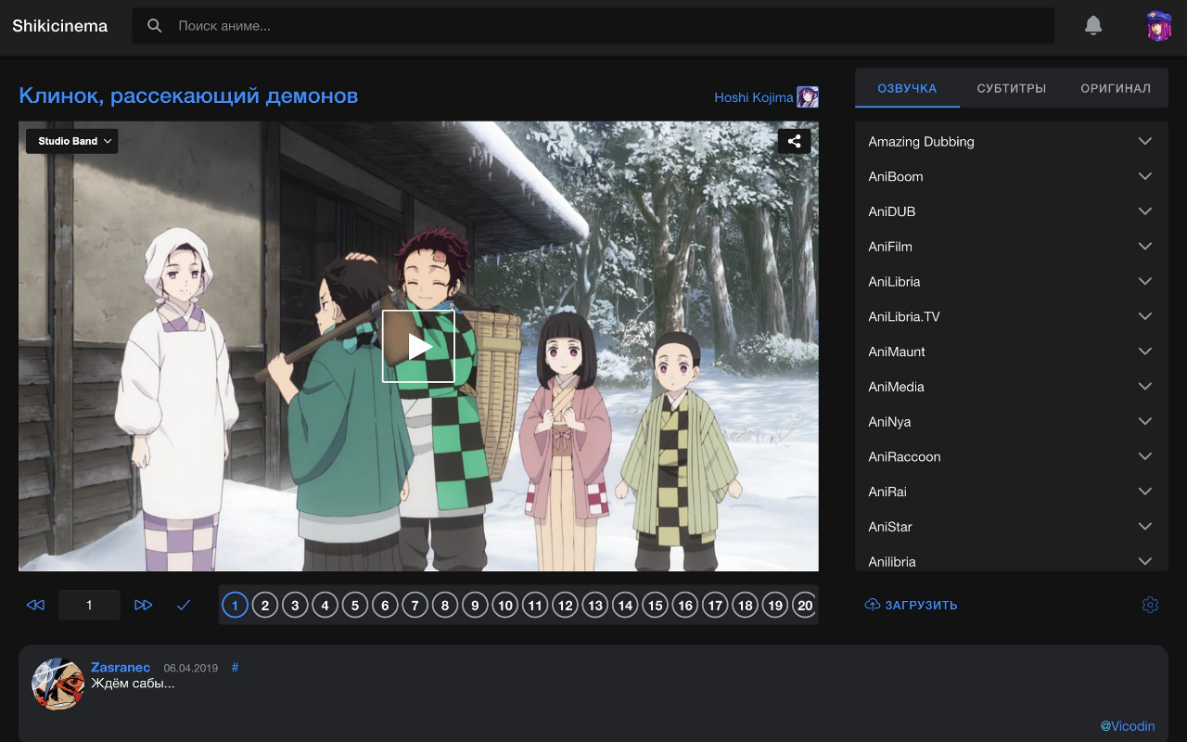
Task: Click Hoshi Kojima's small avatar image
Action: pos(808,97)
